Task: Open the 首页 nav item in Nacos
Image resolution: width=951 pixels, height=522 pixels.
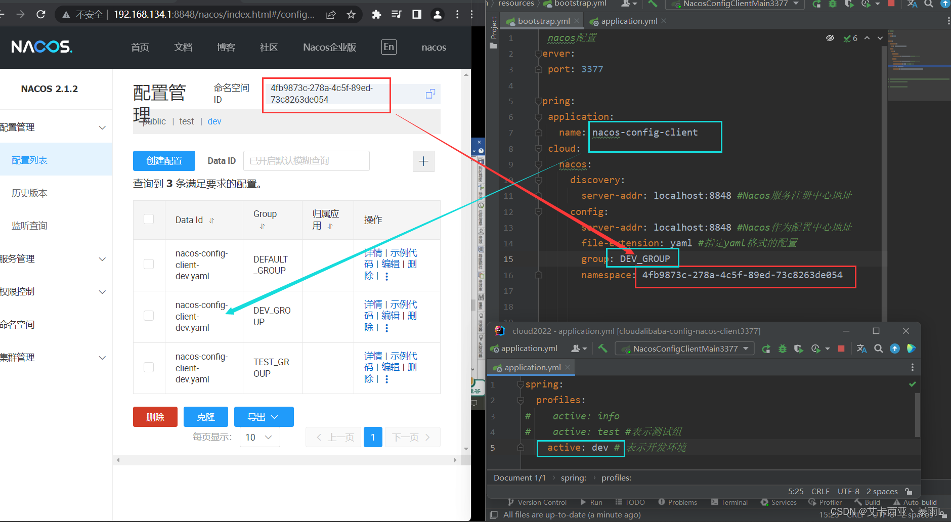Action: point(140,47)
